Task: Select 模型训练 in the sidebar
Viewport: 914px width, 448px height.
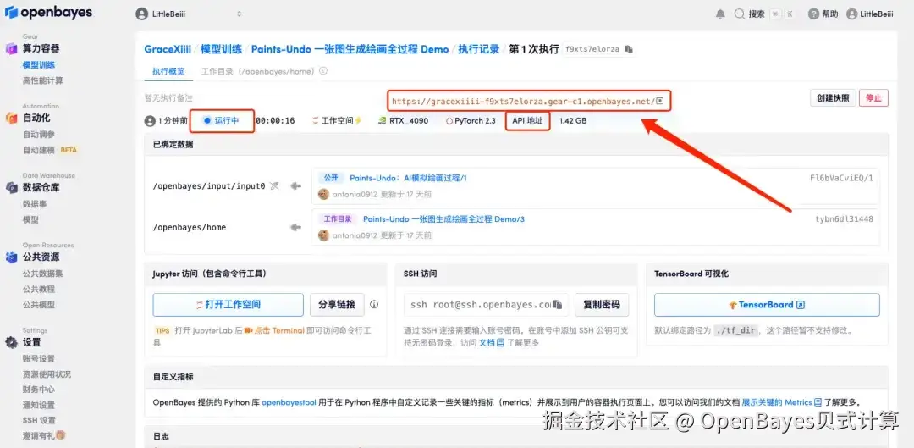Action: [39, 64]
